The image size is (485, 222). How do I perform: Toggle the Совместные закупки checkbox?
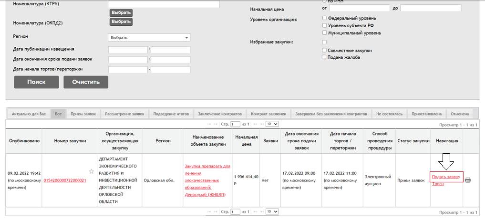(x=324, y=50)
